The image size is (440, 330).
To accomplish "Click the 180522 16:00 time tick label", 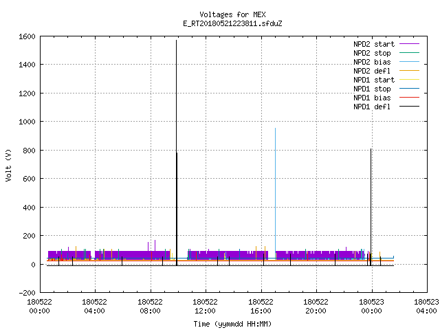I will tap(261, 307).
